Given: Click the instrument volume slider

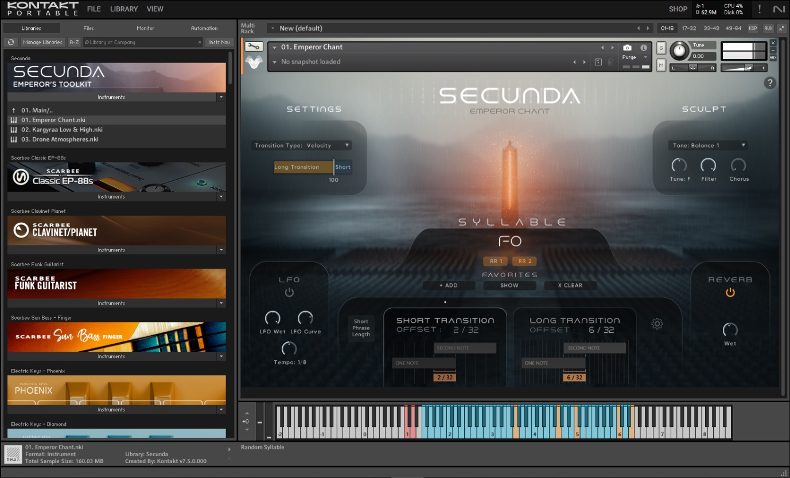Looking at the screenshot, I should (744, 68).
